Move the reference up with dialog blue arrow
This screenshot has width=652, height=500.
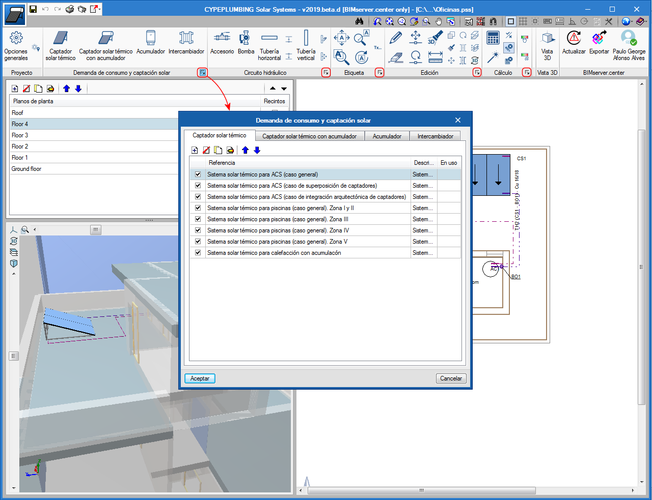pos(245,150)
